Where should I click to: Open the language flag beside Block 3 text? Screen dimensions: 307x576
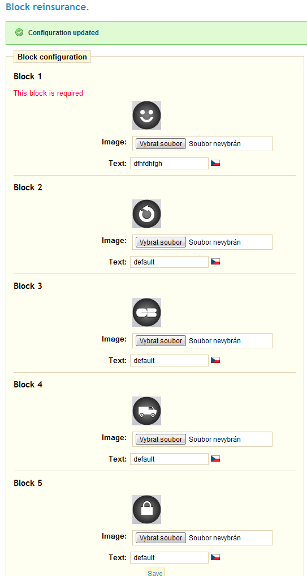[x=215, y=360]
